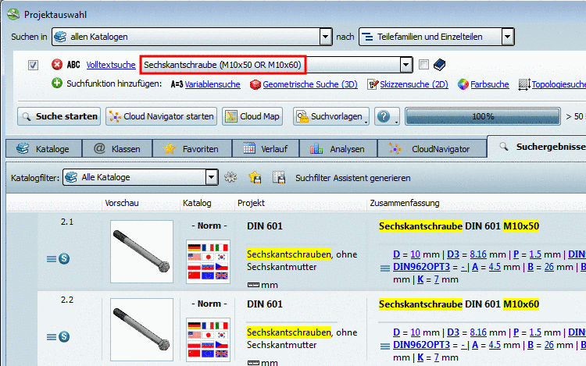Screen dimensions: 586x366
Task: Open the 'Teilefamilien und Einzelteilen' dropdown
Action: [x=436, y=37]
